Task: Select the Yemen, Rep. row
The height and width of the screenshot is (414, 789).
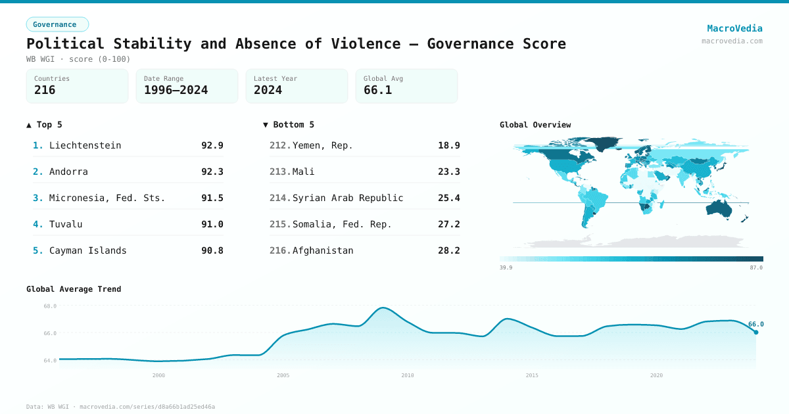Action: pyautogui.click(x=365, y=145)
